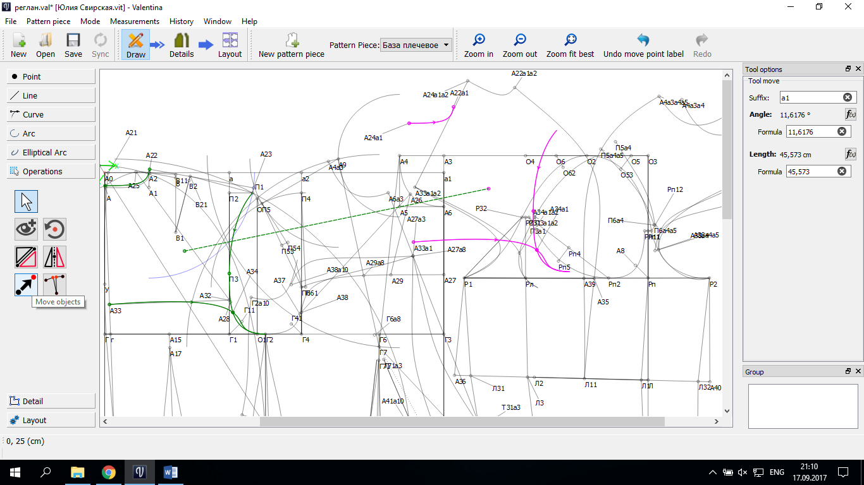This screenshot has height=485, width=864.
Task: Select the true darts tool
Action: click(x=54, y=284)
